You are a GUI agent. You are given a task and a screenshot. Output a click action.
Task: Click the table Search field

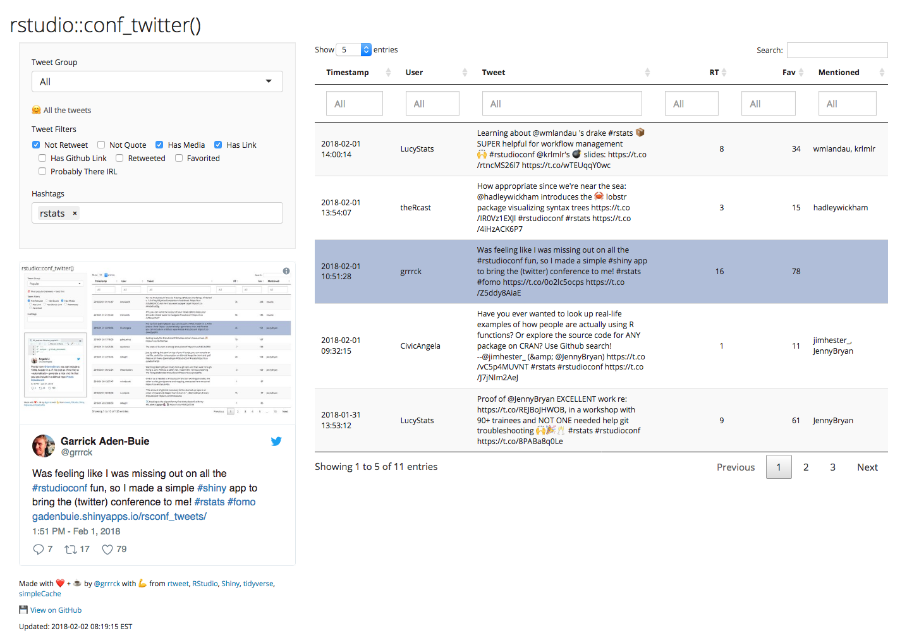click(837, 51)
